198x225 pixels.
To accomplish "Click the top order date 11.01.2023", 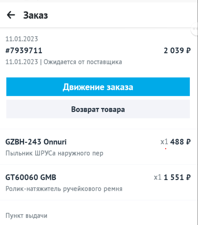I will [x=22, y=39].
